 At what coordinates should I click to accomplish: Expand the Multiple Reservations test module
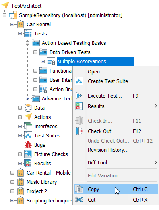(x=43, y=61)
